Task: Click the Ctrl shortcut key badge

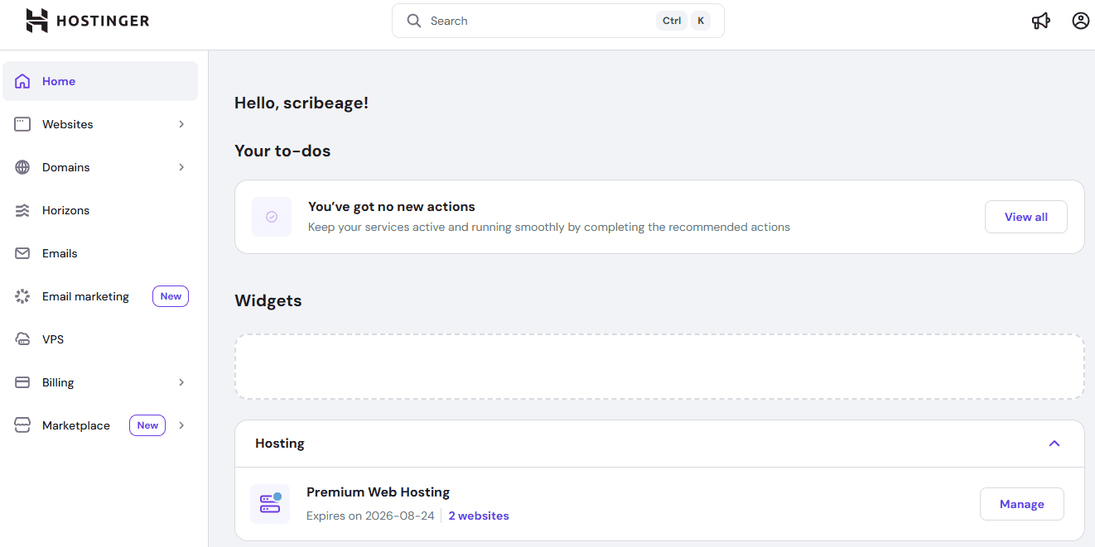Action: 672,21
